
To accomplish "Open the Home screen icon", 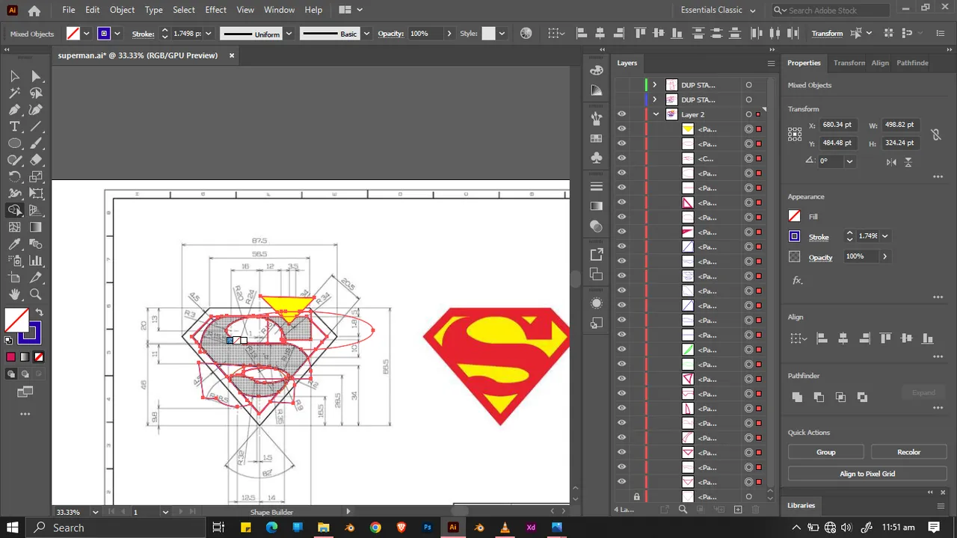I will (34, 10).
